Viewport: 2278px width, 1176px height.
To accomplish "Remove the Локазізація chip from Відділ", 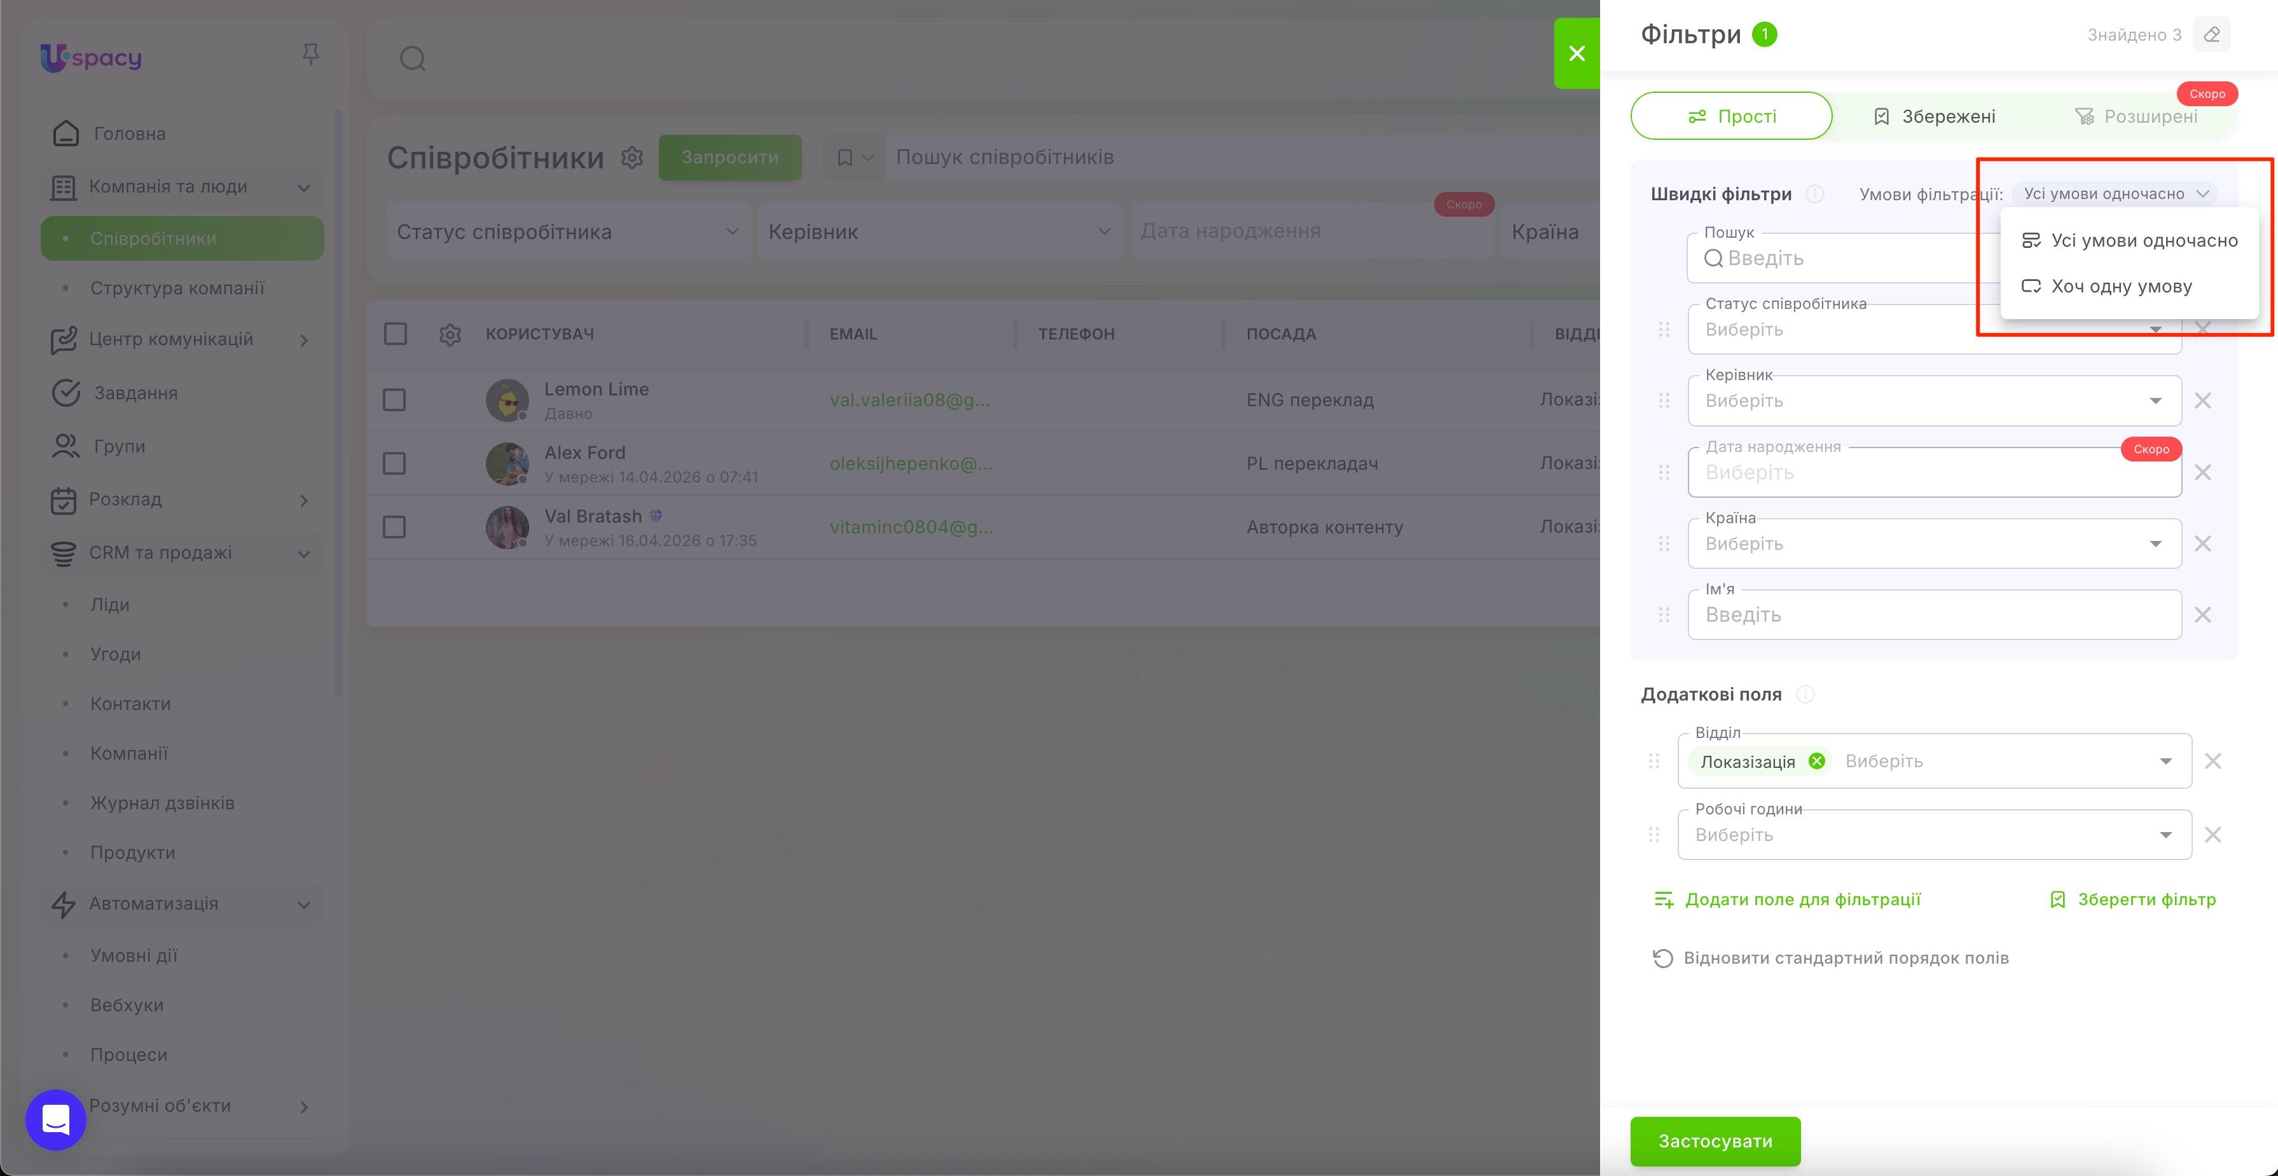I will pyautogui.click(x=1816, y=762).
